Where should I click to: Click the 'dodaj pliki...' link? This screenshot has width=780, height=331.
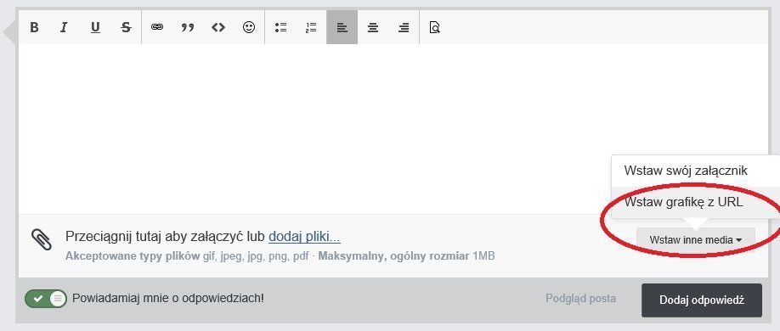304,237
